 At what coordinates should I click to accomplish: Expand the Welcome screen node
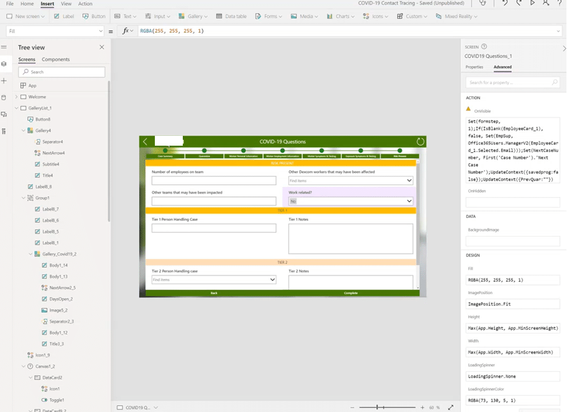tap(16, 97)
